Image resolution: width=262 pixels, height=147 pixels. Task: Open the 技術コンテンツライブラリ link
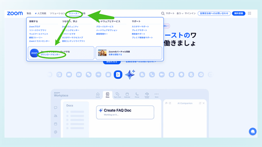(74, 41)
